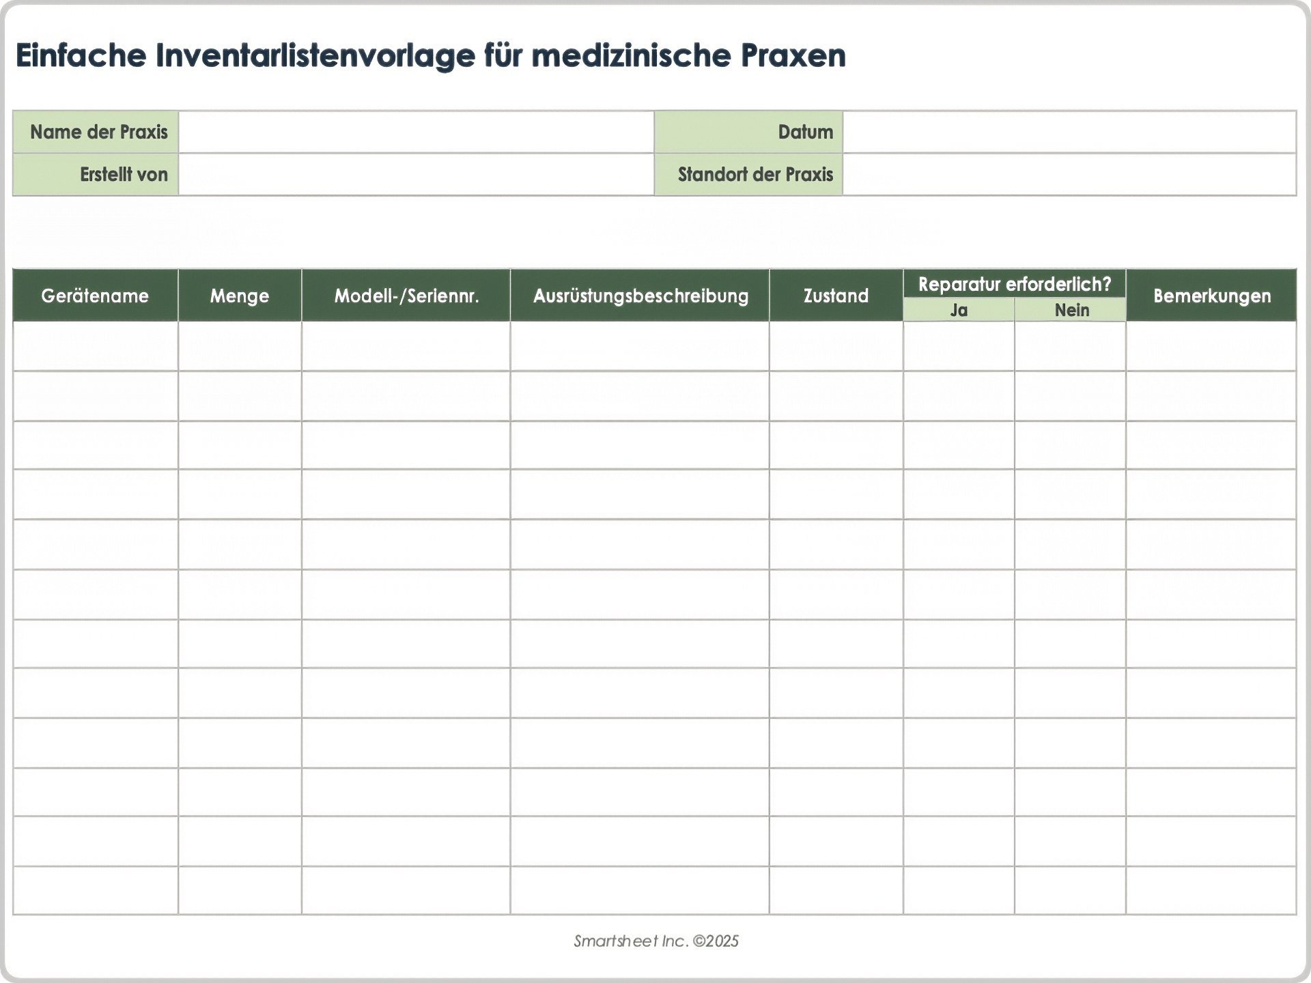1311x983 pixels.
Task: Click the Standort der Praxis input field
Action: 1069,175
